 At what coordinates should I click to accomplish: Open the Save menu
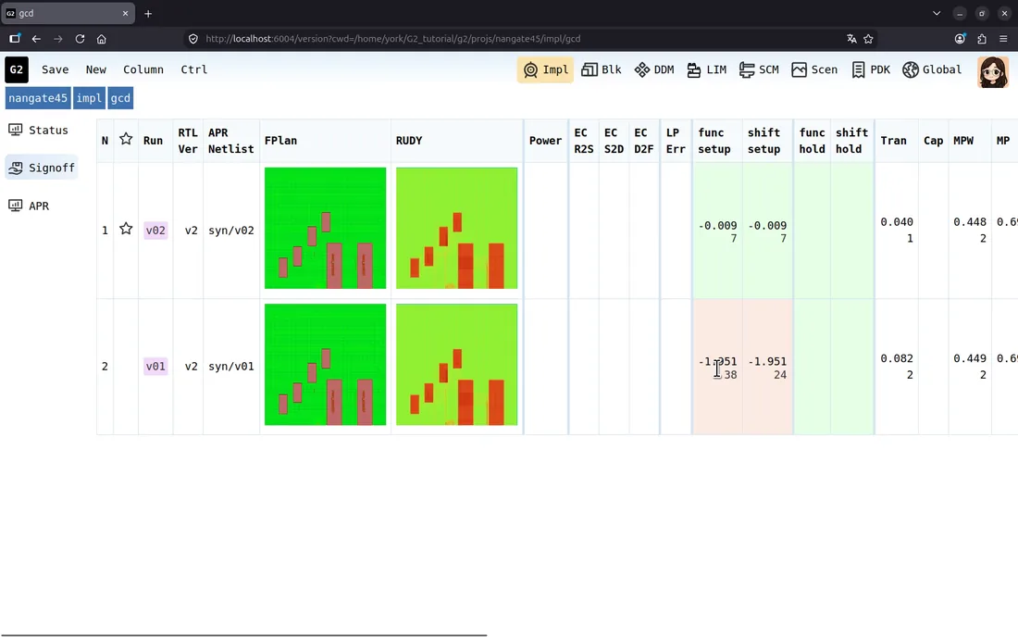pos(56,69)
